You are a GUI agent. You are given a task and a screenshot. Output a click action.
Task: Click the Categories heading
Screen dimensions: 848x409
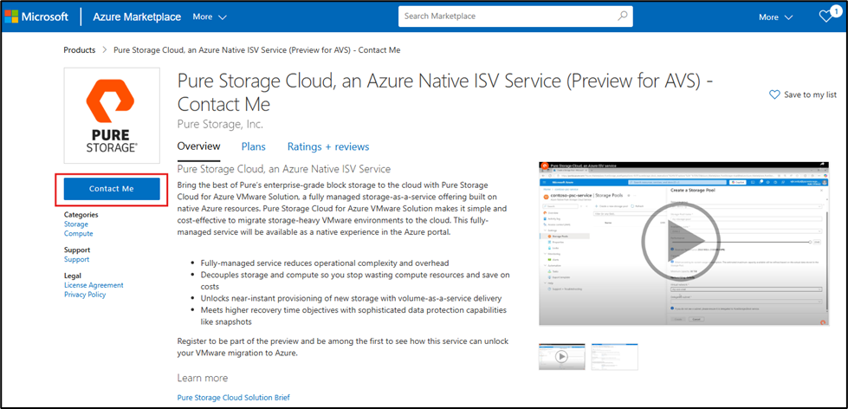[x=81, y=214]
